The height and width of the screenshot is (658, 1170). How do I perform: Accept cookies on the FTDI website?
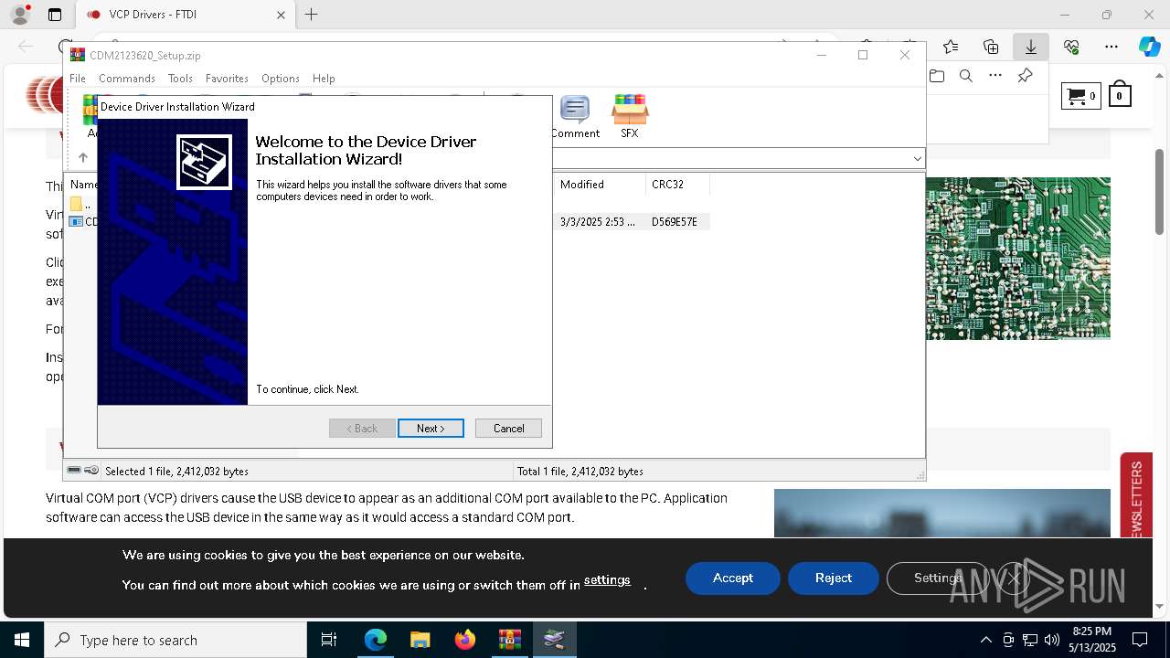pyautogui.click(x=733, y=578)
